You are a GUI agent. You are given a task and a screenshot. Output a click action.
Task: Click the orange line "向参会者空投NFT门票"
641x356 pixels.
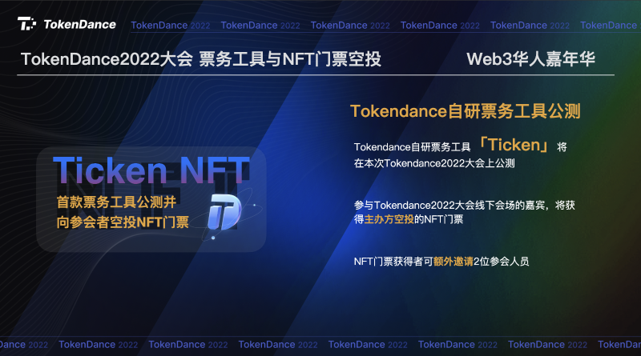pos(123,222)
